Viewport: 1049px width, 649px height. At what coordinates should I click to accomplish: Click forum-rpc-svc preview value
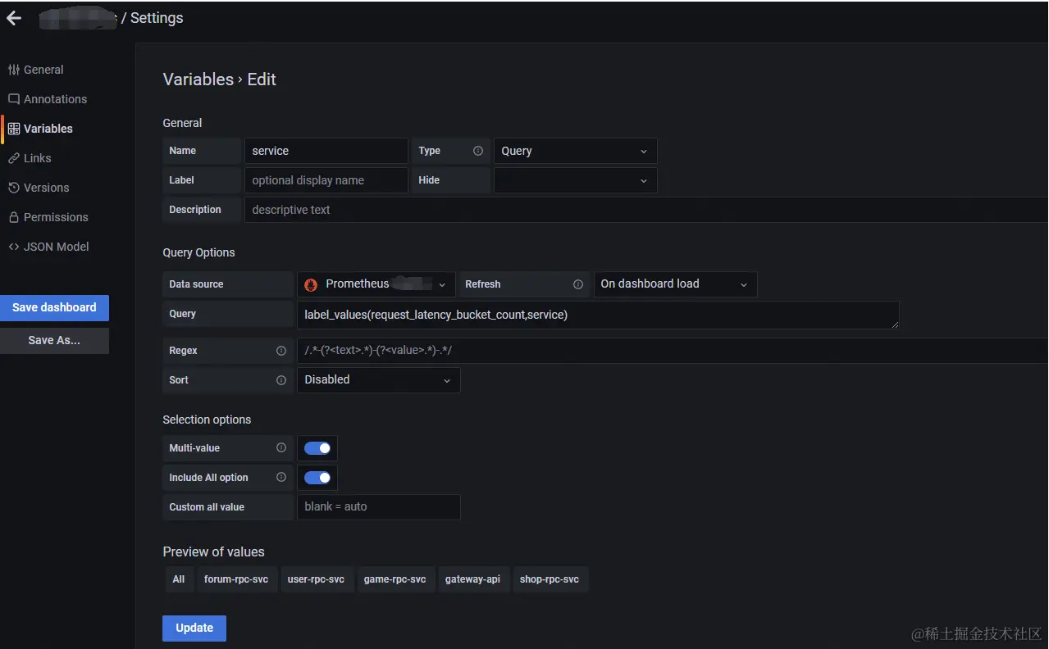pyautogui.click(x=236, y=579)
